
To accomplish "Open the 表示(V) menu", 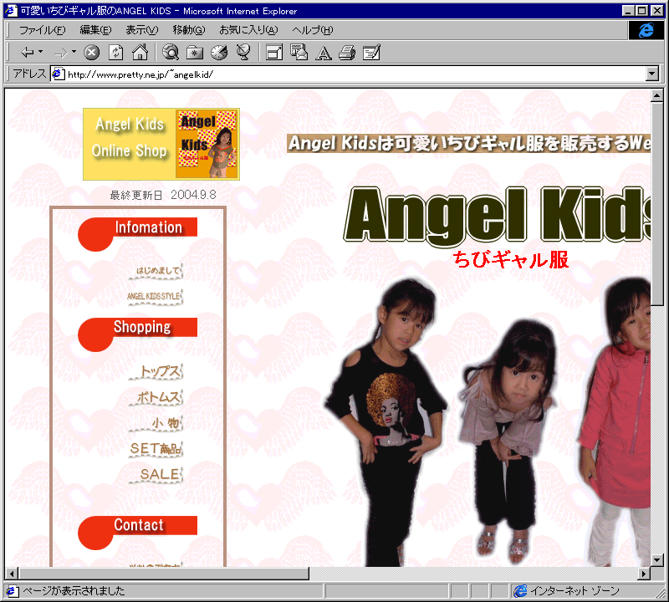I will tap(141, 30).
